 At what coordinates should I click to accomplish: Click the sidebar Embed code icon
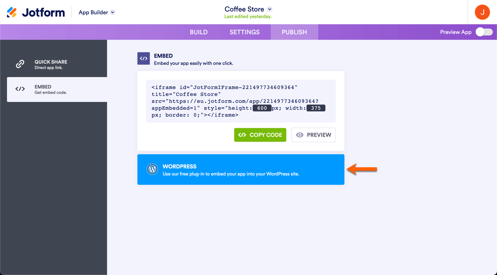point(20,89)
